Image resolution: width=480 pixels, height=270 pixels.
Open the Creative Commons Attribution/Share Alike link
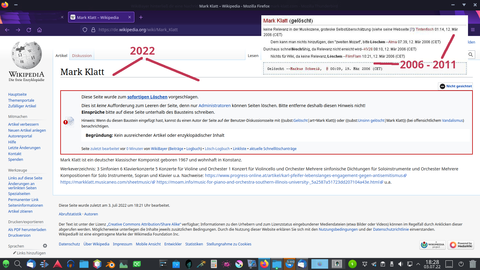pos(144,224)
